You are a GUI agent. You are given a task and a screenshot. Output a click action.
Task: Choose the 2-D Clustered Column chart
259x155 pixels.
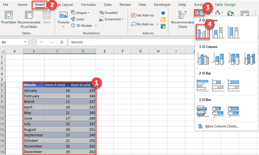203,32
